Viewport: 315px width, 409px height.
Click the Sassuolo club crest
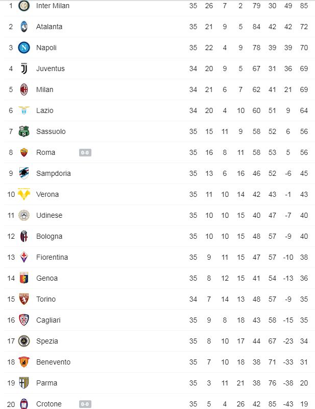coord(24,131)
